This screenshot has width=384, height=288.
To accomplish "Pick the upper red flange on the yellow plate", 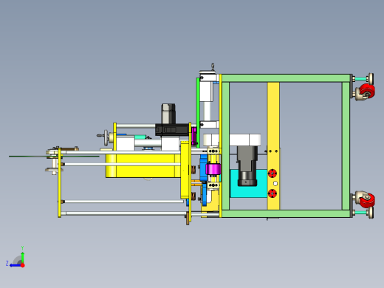I will tap(272, 174).
